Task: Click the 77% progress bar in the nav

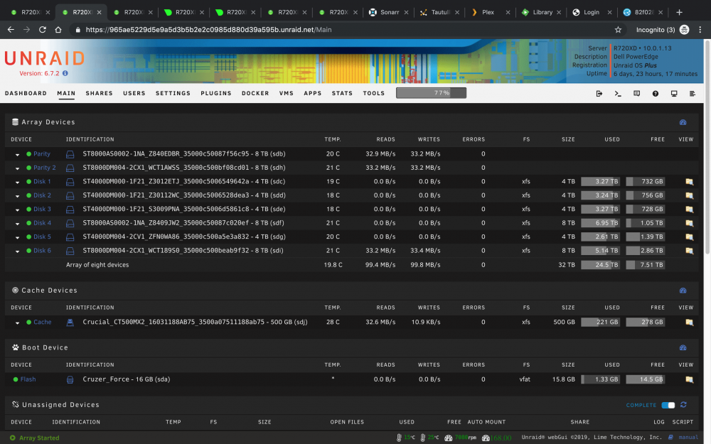Action: click(432, 93)
